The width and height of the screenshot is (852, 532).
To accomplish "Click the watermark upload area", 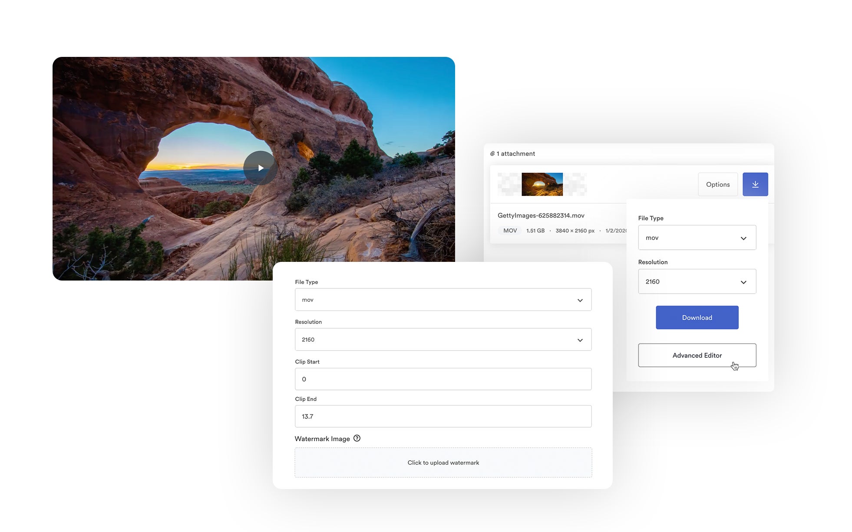I will (x=443, y=462).
